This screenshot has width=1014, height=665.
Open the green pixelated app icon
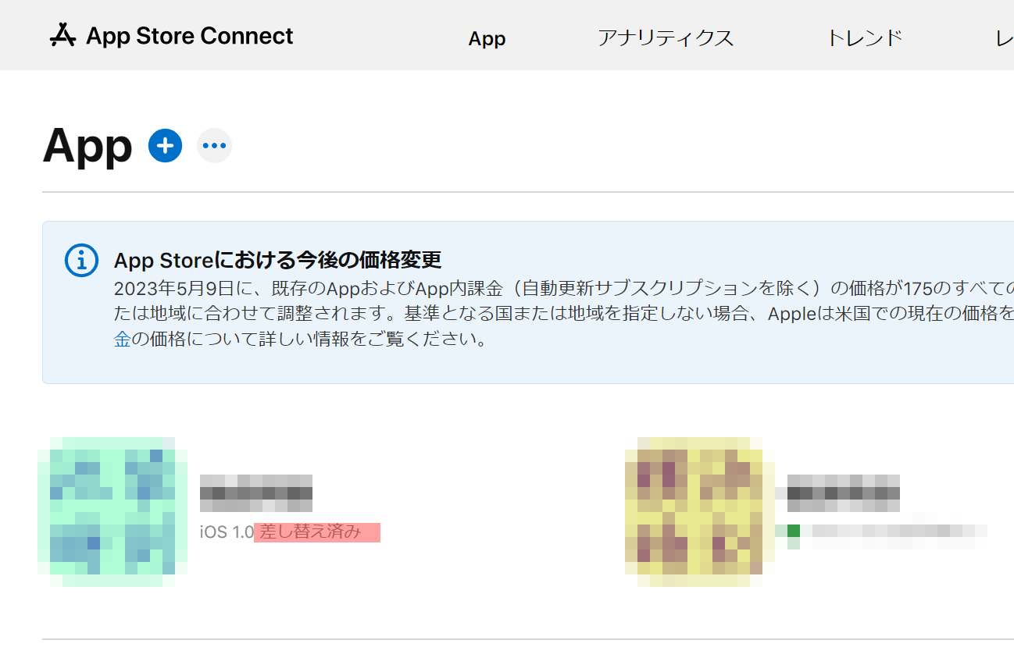(112, 512)
